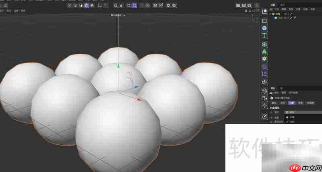Click the viewport rotate navigation icon
Image resolution: width=322 pixels, height=172 pixels.
254,11
